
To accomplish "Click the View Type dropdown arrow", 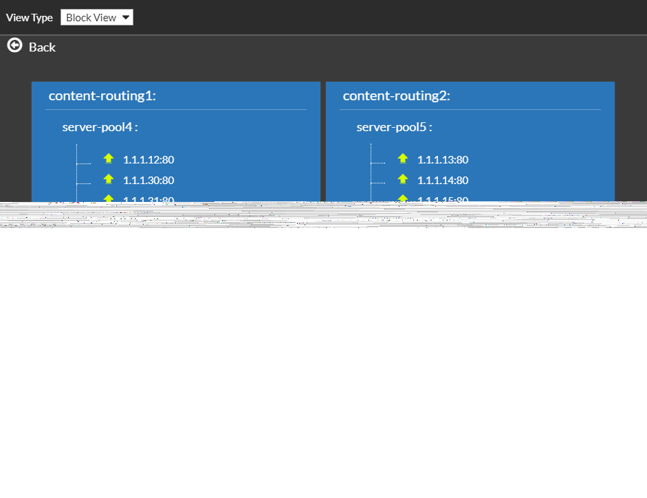I will point(126,17).
